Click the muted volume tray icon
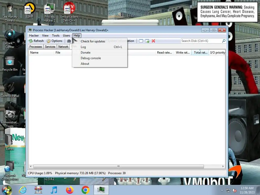260x195 pixels. click(x=234, y=190)
